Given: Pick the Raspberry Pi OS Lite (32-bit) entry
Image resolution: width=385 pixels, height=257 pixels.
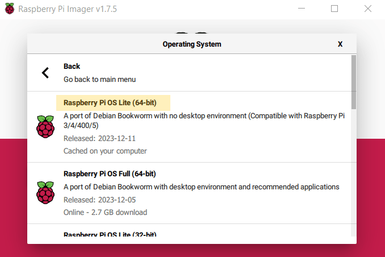Looking at the screenshot, I should 110,235.
